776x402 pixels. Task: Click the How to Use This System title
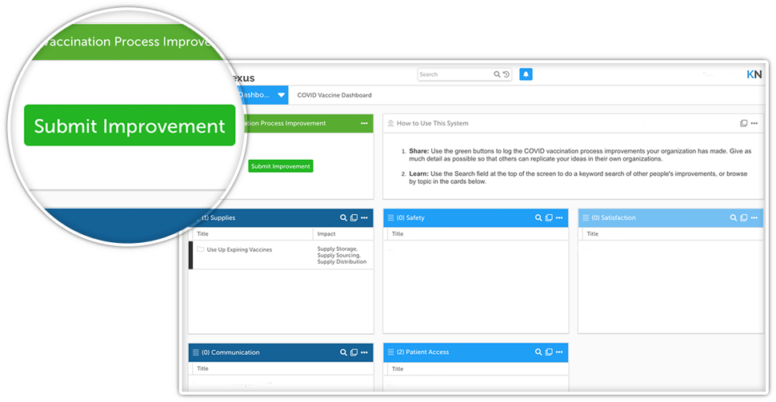(433, 123)
